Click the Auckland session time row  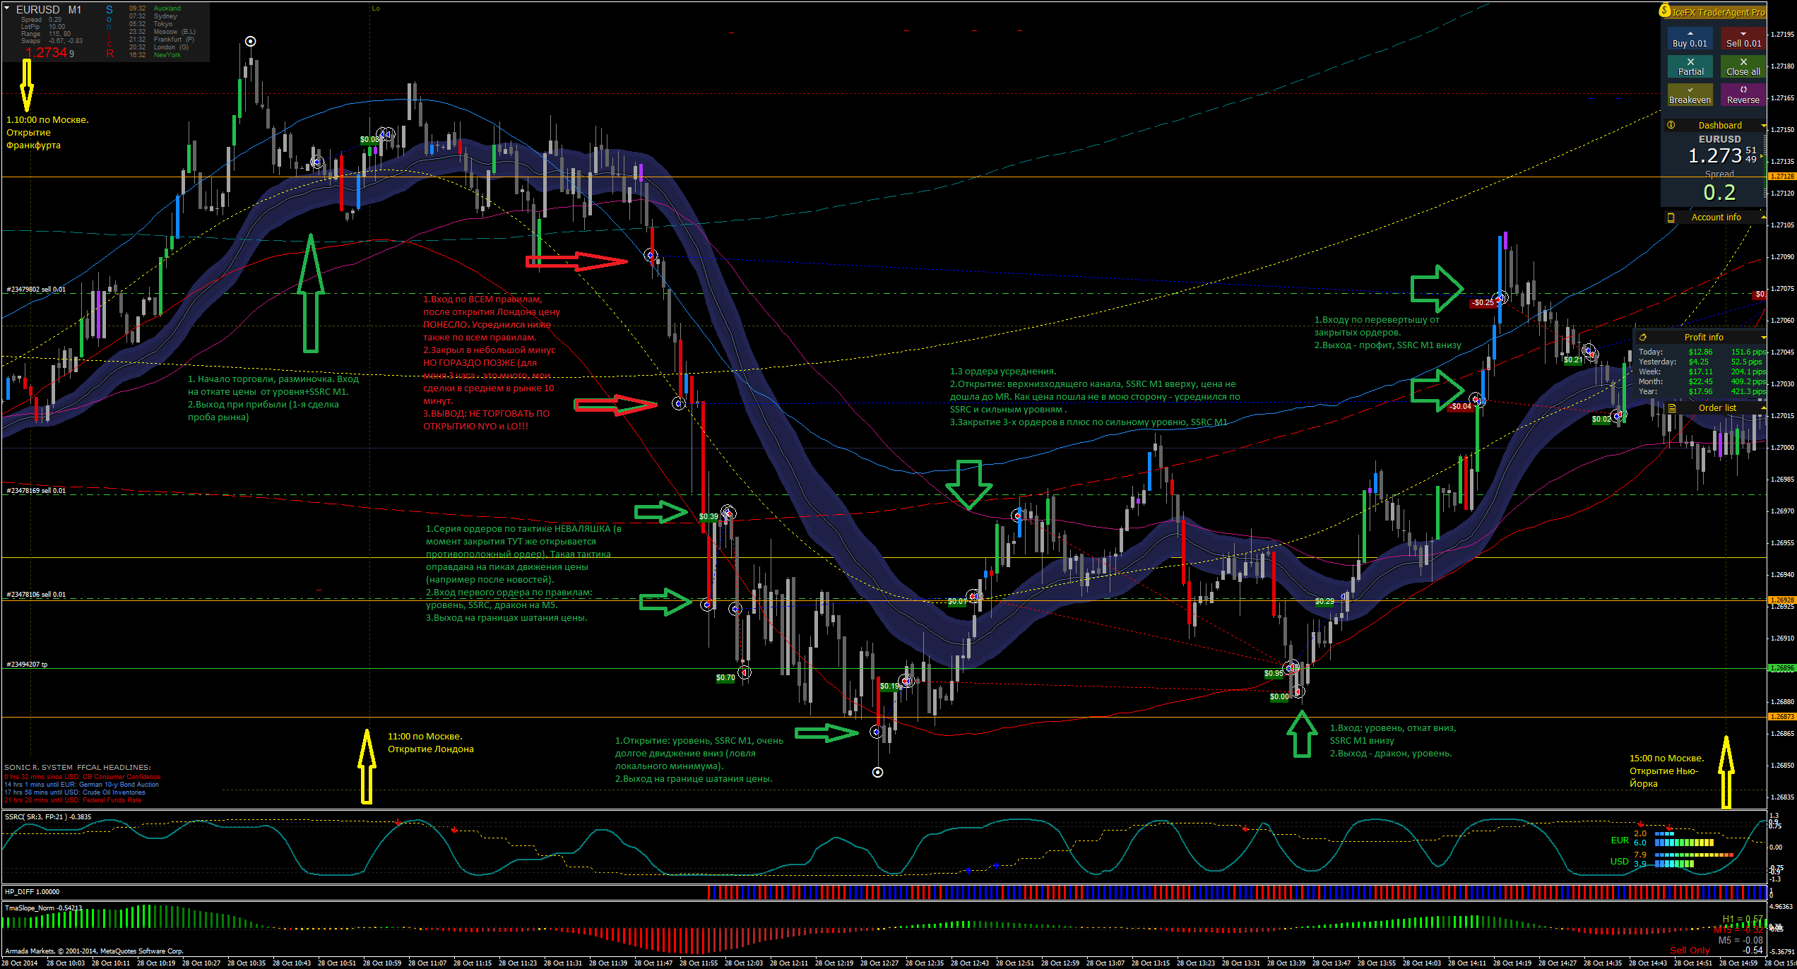(x=155, y=8)
